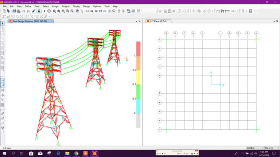This screenshot has width=280, height=157.
Task: Click the pencil edit icon in toolbar
Action: [x=34, y=11]
